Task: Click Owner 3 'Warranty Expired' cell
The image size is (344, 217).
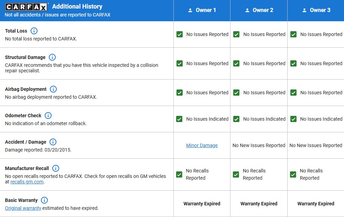Action: (x=316, y=204)
